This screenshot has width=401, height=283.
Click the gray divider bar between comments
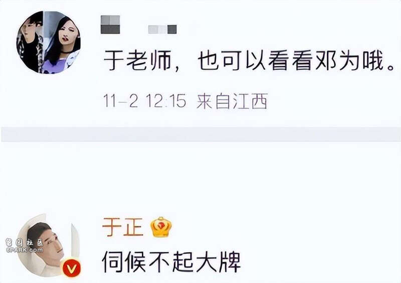click(x=201, y=134)
